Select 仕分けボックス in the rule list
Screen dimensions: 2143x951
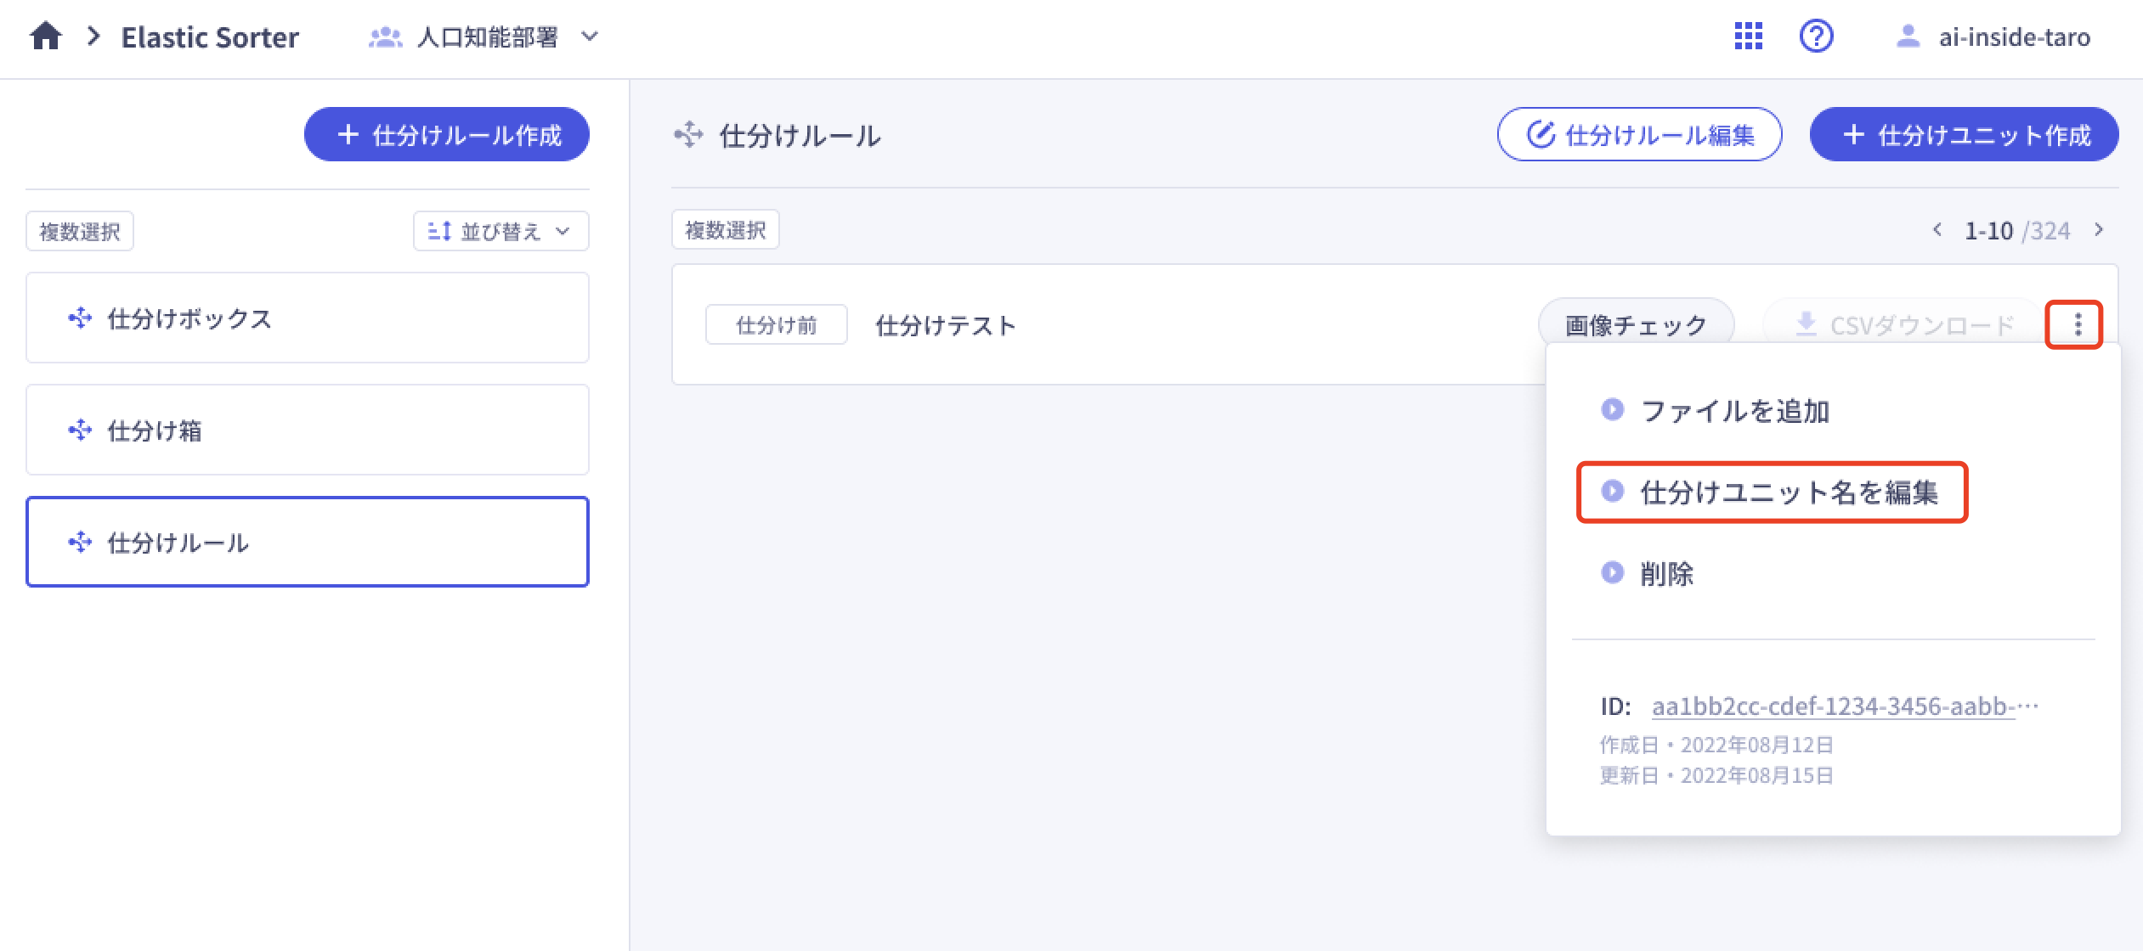pyautogui.click(x=308, y=318)
